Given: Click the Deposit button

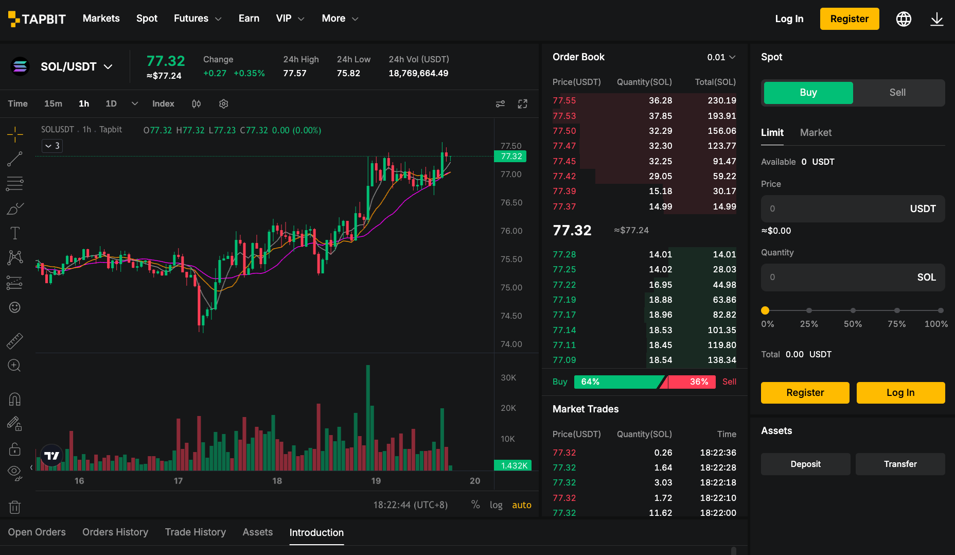Looking at the screenshot, I should [805, 464].
